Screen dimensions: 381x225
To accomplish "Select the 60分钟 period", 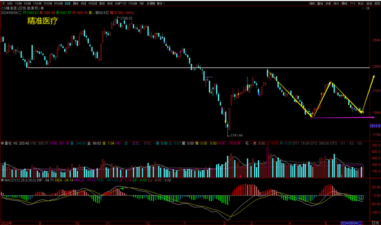I will click(x=58, y=4).
